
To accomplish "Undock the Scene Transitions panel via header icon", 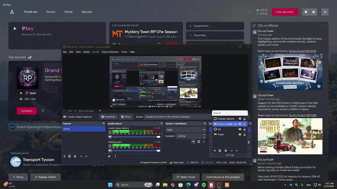I will [x=205, y=124].
